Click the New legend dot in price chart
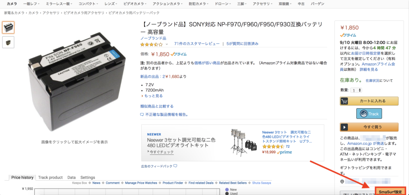Viewport: 409px width, 195px height. coord(227,190)
